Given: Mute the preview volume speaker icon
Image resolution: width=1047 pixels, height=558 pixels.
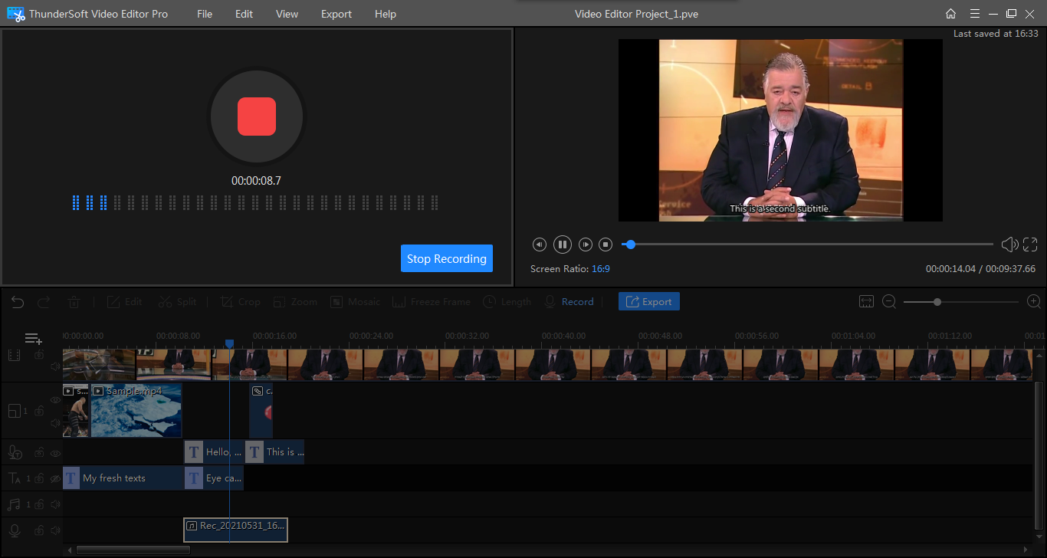Looking at the screenshot, I should point(1009,245).
